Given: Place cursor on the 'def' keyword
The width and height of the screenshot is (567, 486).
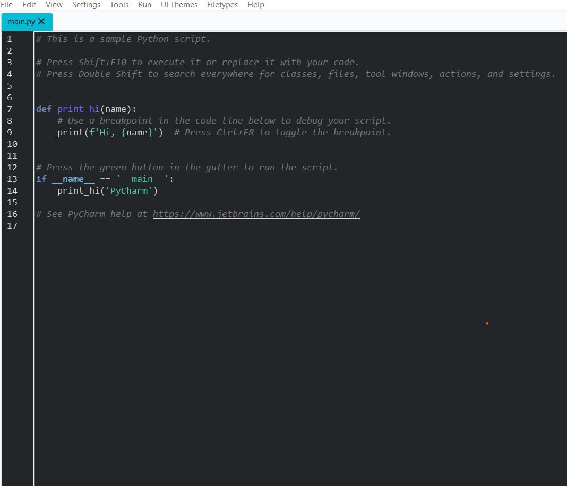Looking at the screenshot, I should point(44,109).
